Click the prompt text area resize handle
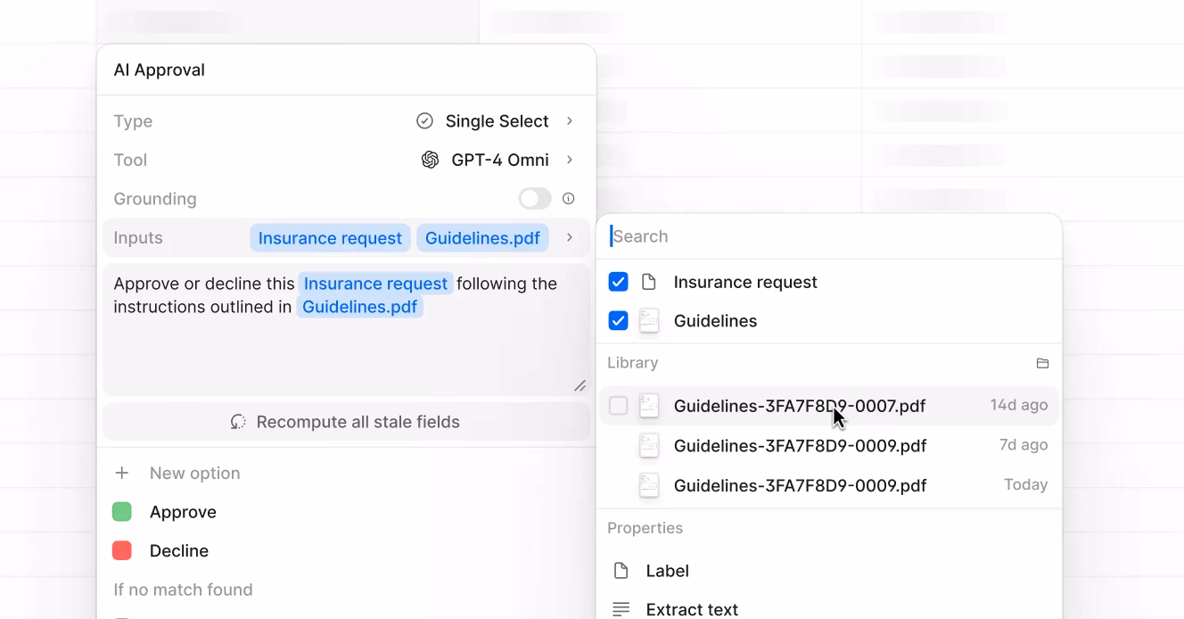Viewport: 1184px width, 619px height. coord(580,385)
